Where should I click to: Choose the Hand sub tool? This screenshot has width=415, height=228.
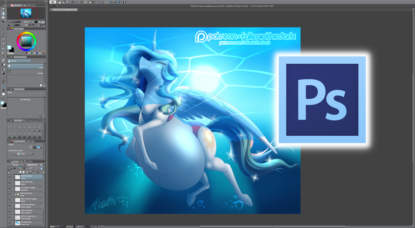(x=26, y=66)
